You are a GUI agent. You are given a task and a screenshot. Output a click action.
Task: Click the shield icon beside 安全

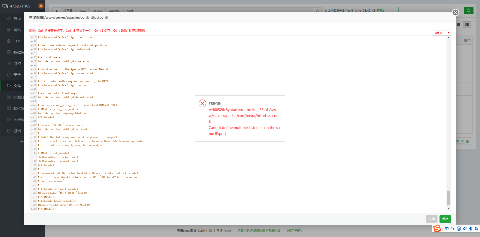[9, 75]
